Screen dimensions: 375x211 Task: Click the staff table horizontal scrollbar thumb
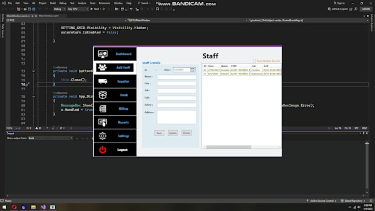[x=229, y=147]
